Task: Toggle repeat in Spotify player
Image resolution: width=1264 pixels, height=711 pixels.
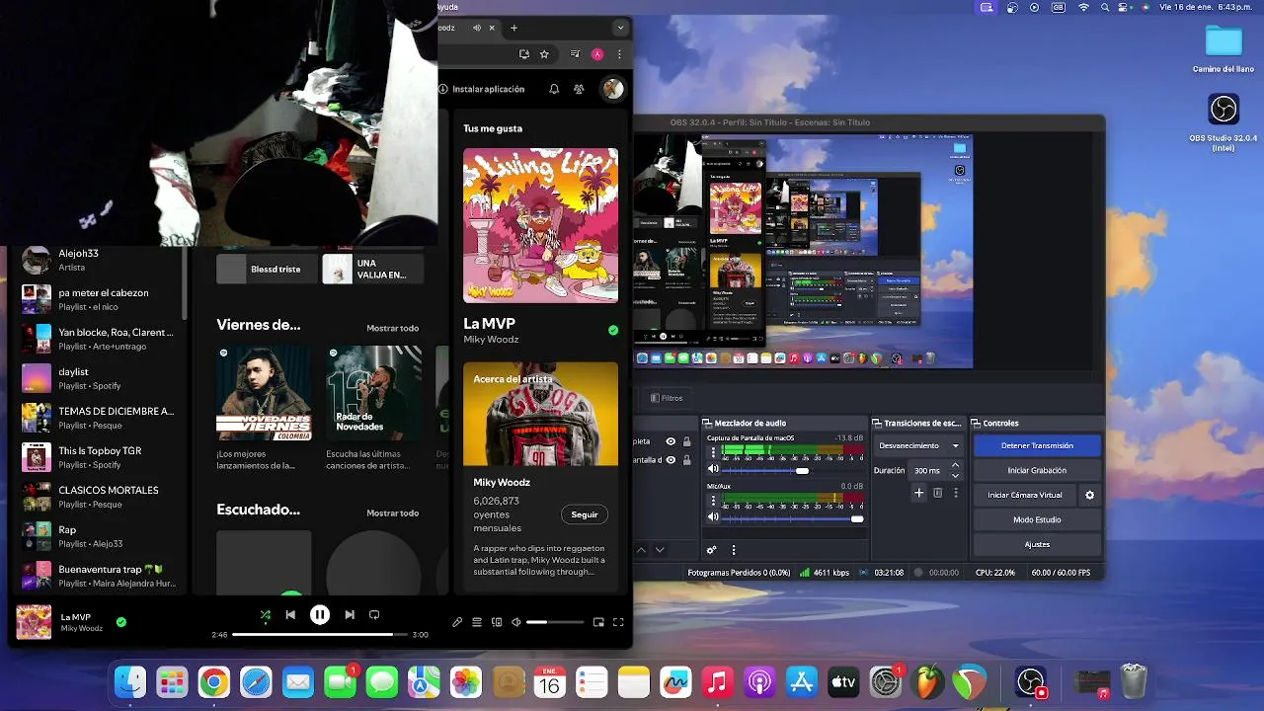Action: point(374,614)
